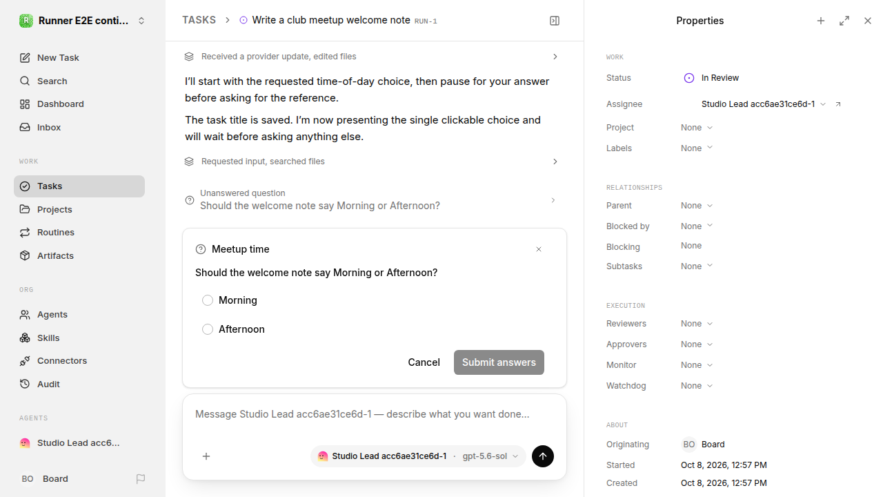Image resolution: width=883 pixels, height=497 pixels.
Task: Click the TASKS breadcrumb link
Action: click(199, 21)
